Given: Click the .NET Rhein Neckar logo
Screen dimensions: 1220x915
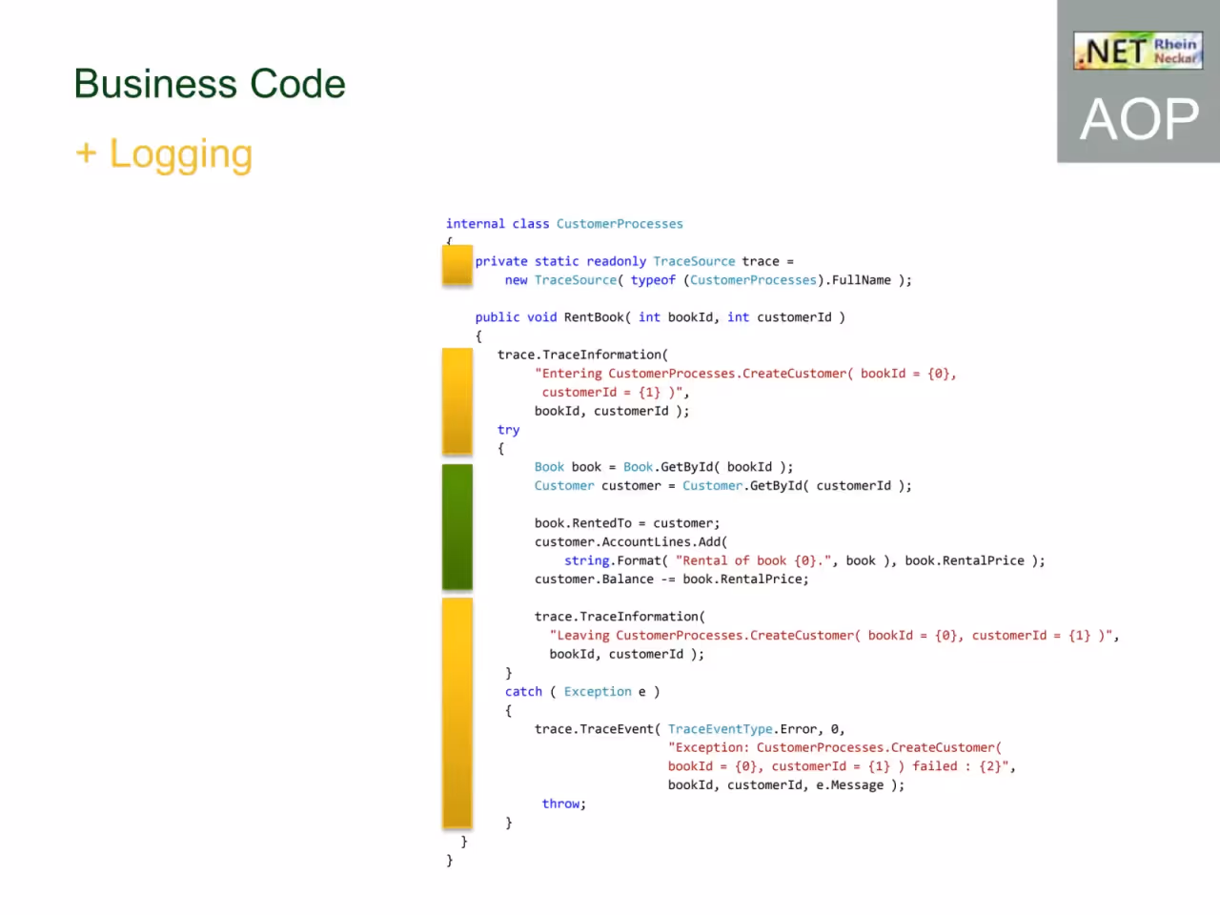Looking at the screenshot, I should pos(1138,51).
